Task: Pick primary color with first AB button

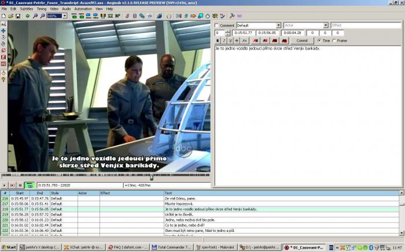Action: [x=256, y=41]
